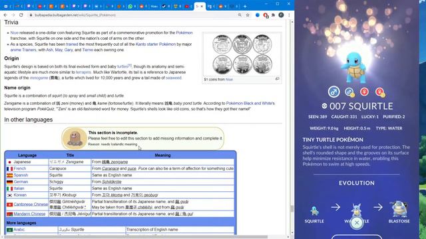
Task: Follow the 'terrapins' link
Action: click(x=83, y=72)
